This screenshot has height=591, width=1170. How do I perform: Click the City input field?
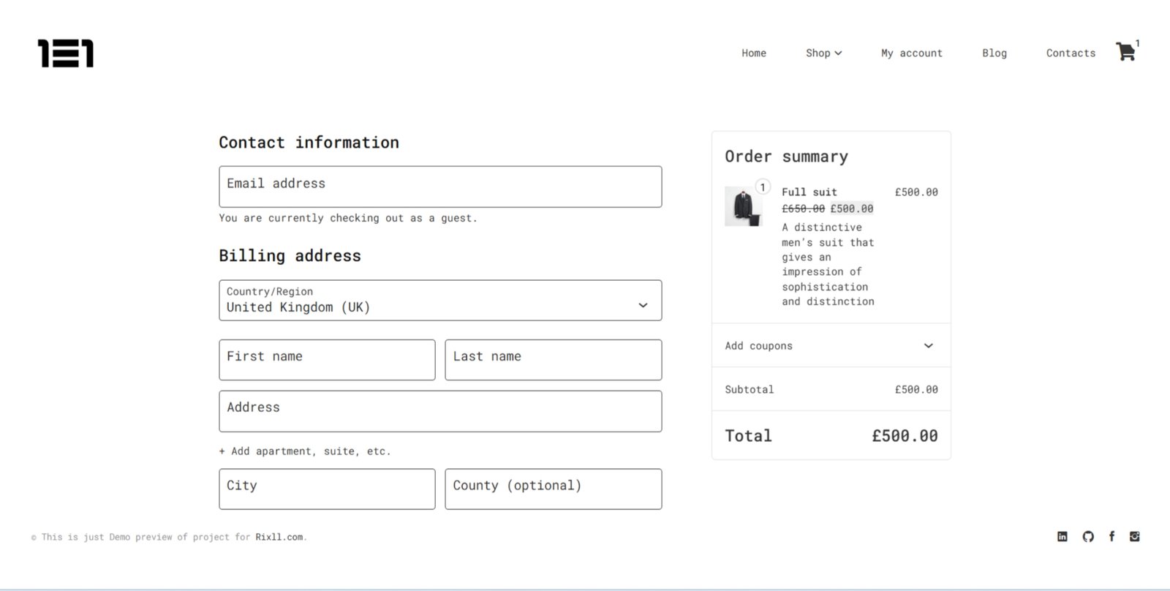pyautogui.click(x=327, y=489)
